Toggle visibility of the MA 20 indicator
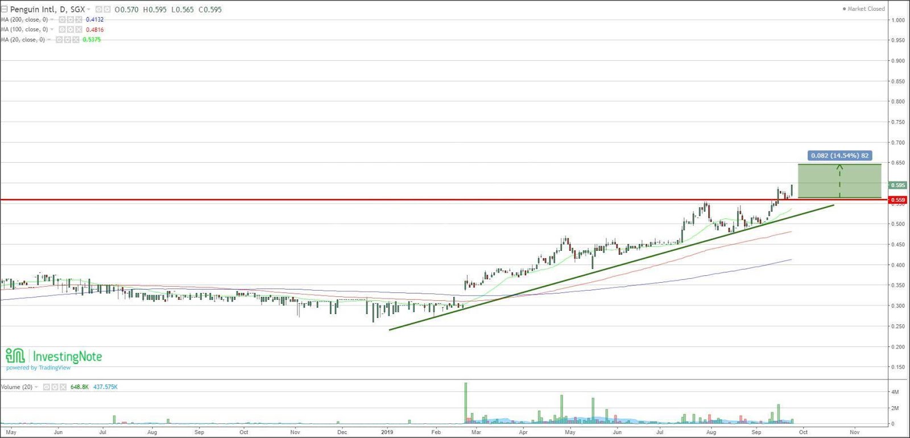Screen dimensions: 910x438 coord(59,40)
